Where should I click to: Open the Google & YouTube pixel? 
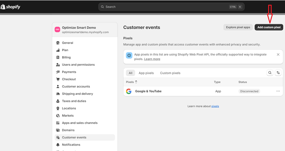pos(148,91)
